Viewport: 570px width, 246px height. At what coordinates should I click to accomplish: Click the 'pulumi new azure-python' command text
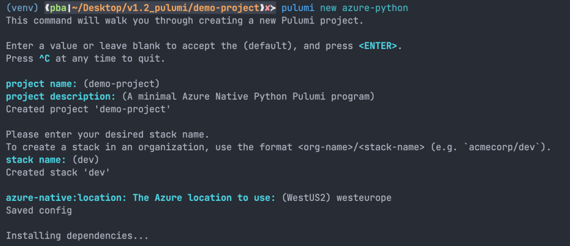point(345,9)
